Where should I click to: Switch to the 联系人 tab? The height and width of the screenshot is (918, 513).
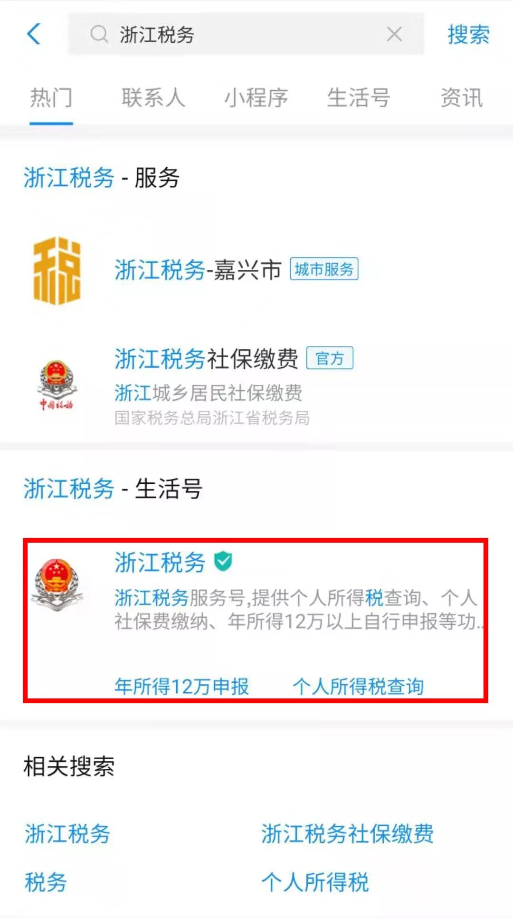pos(153,98)
